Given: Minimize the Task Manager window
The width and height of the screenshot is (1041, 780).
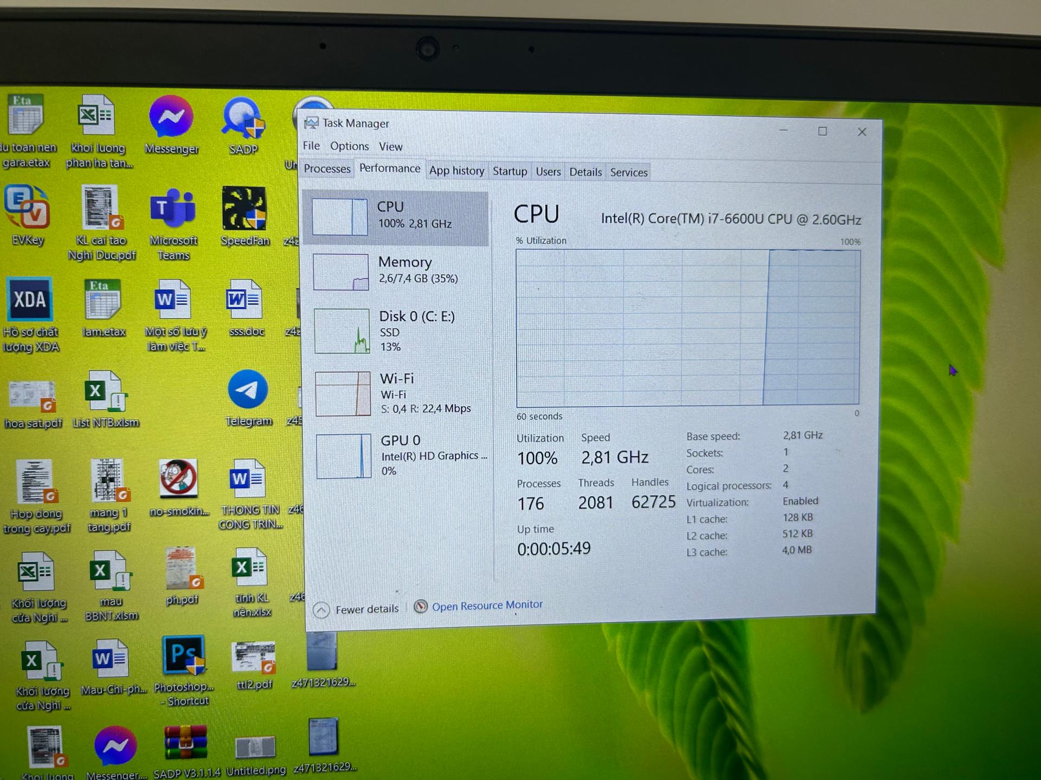Looking at the screenshot, I should pyautogui.click(x=783, y=131).
